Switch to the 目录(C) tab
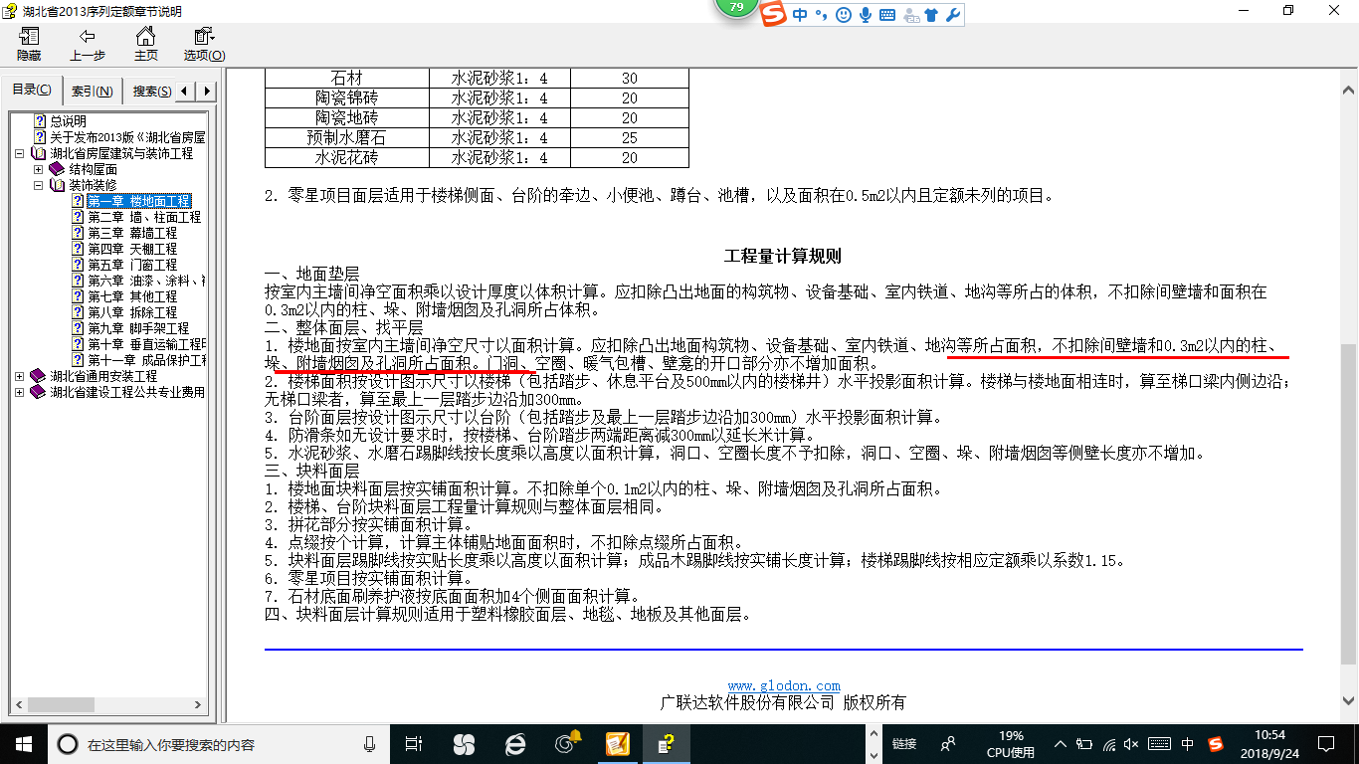The width and height of the screenshot is (1359, 764). tap(32, 91)
